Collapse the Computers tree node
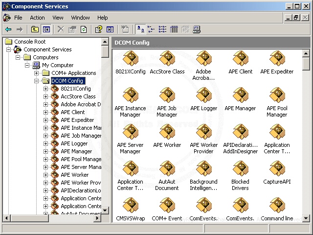The image size is (313, 235). point(18,57)
